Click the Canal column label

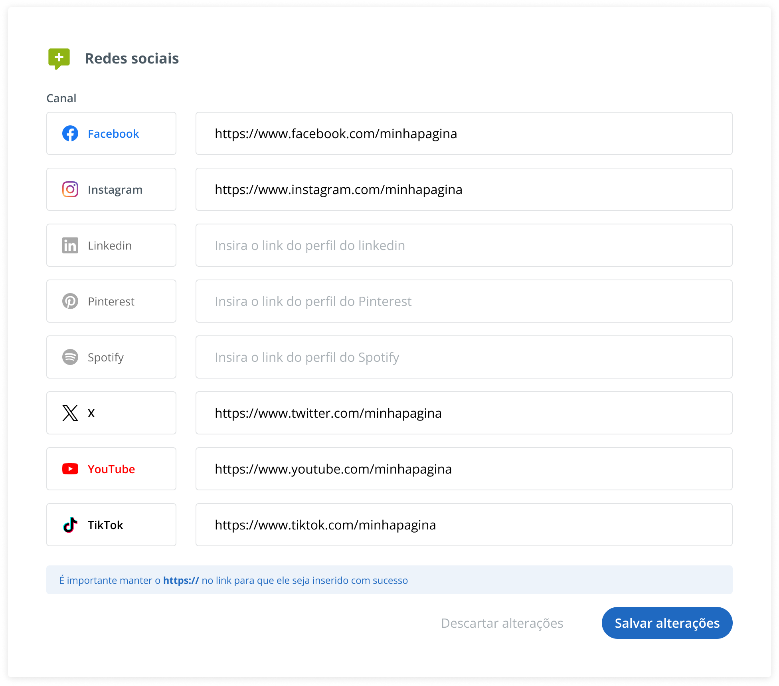tap(61, 98)
